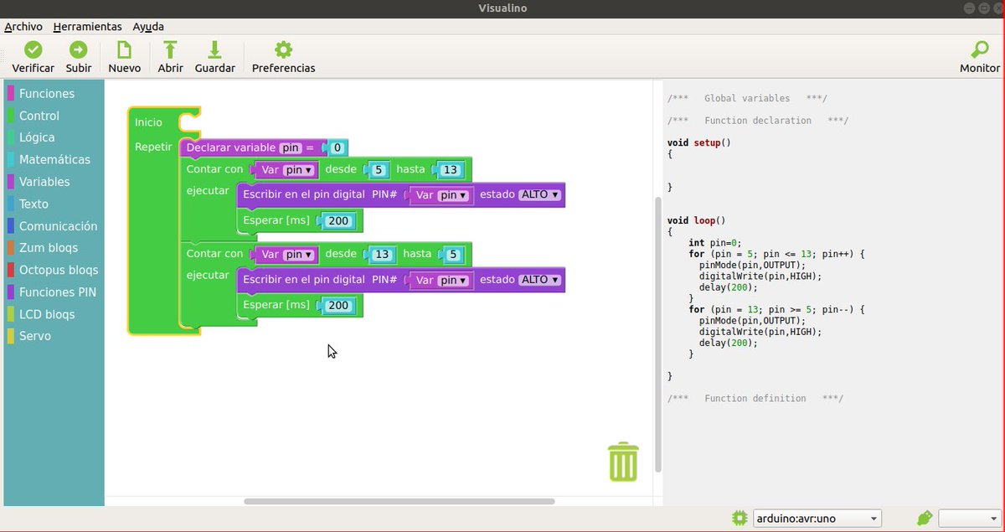Click the Function definition comment line
1005x532 pixels.
[x=755, y=398]
